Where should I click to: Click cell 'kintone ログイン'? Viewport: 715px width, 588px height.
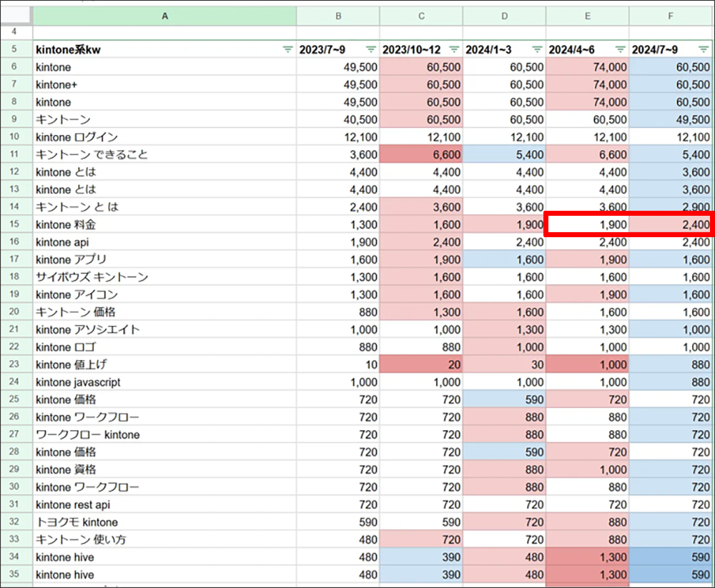(x=164, y=137)
